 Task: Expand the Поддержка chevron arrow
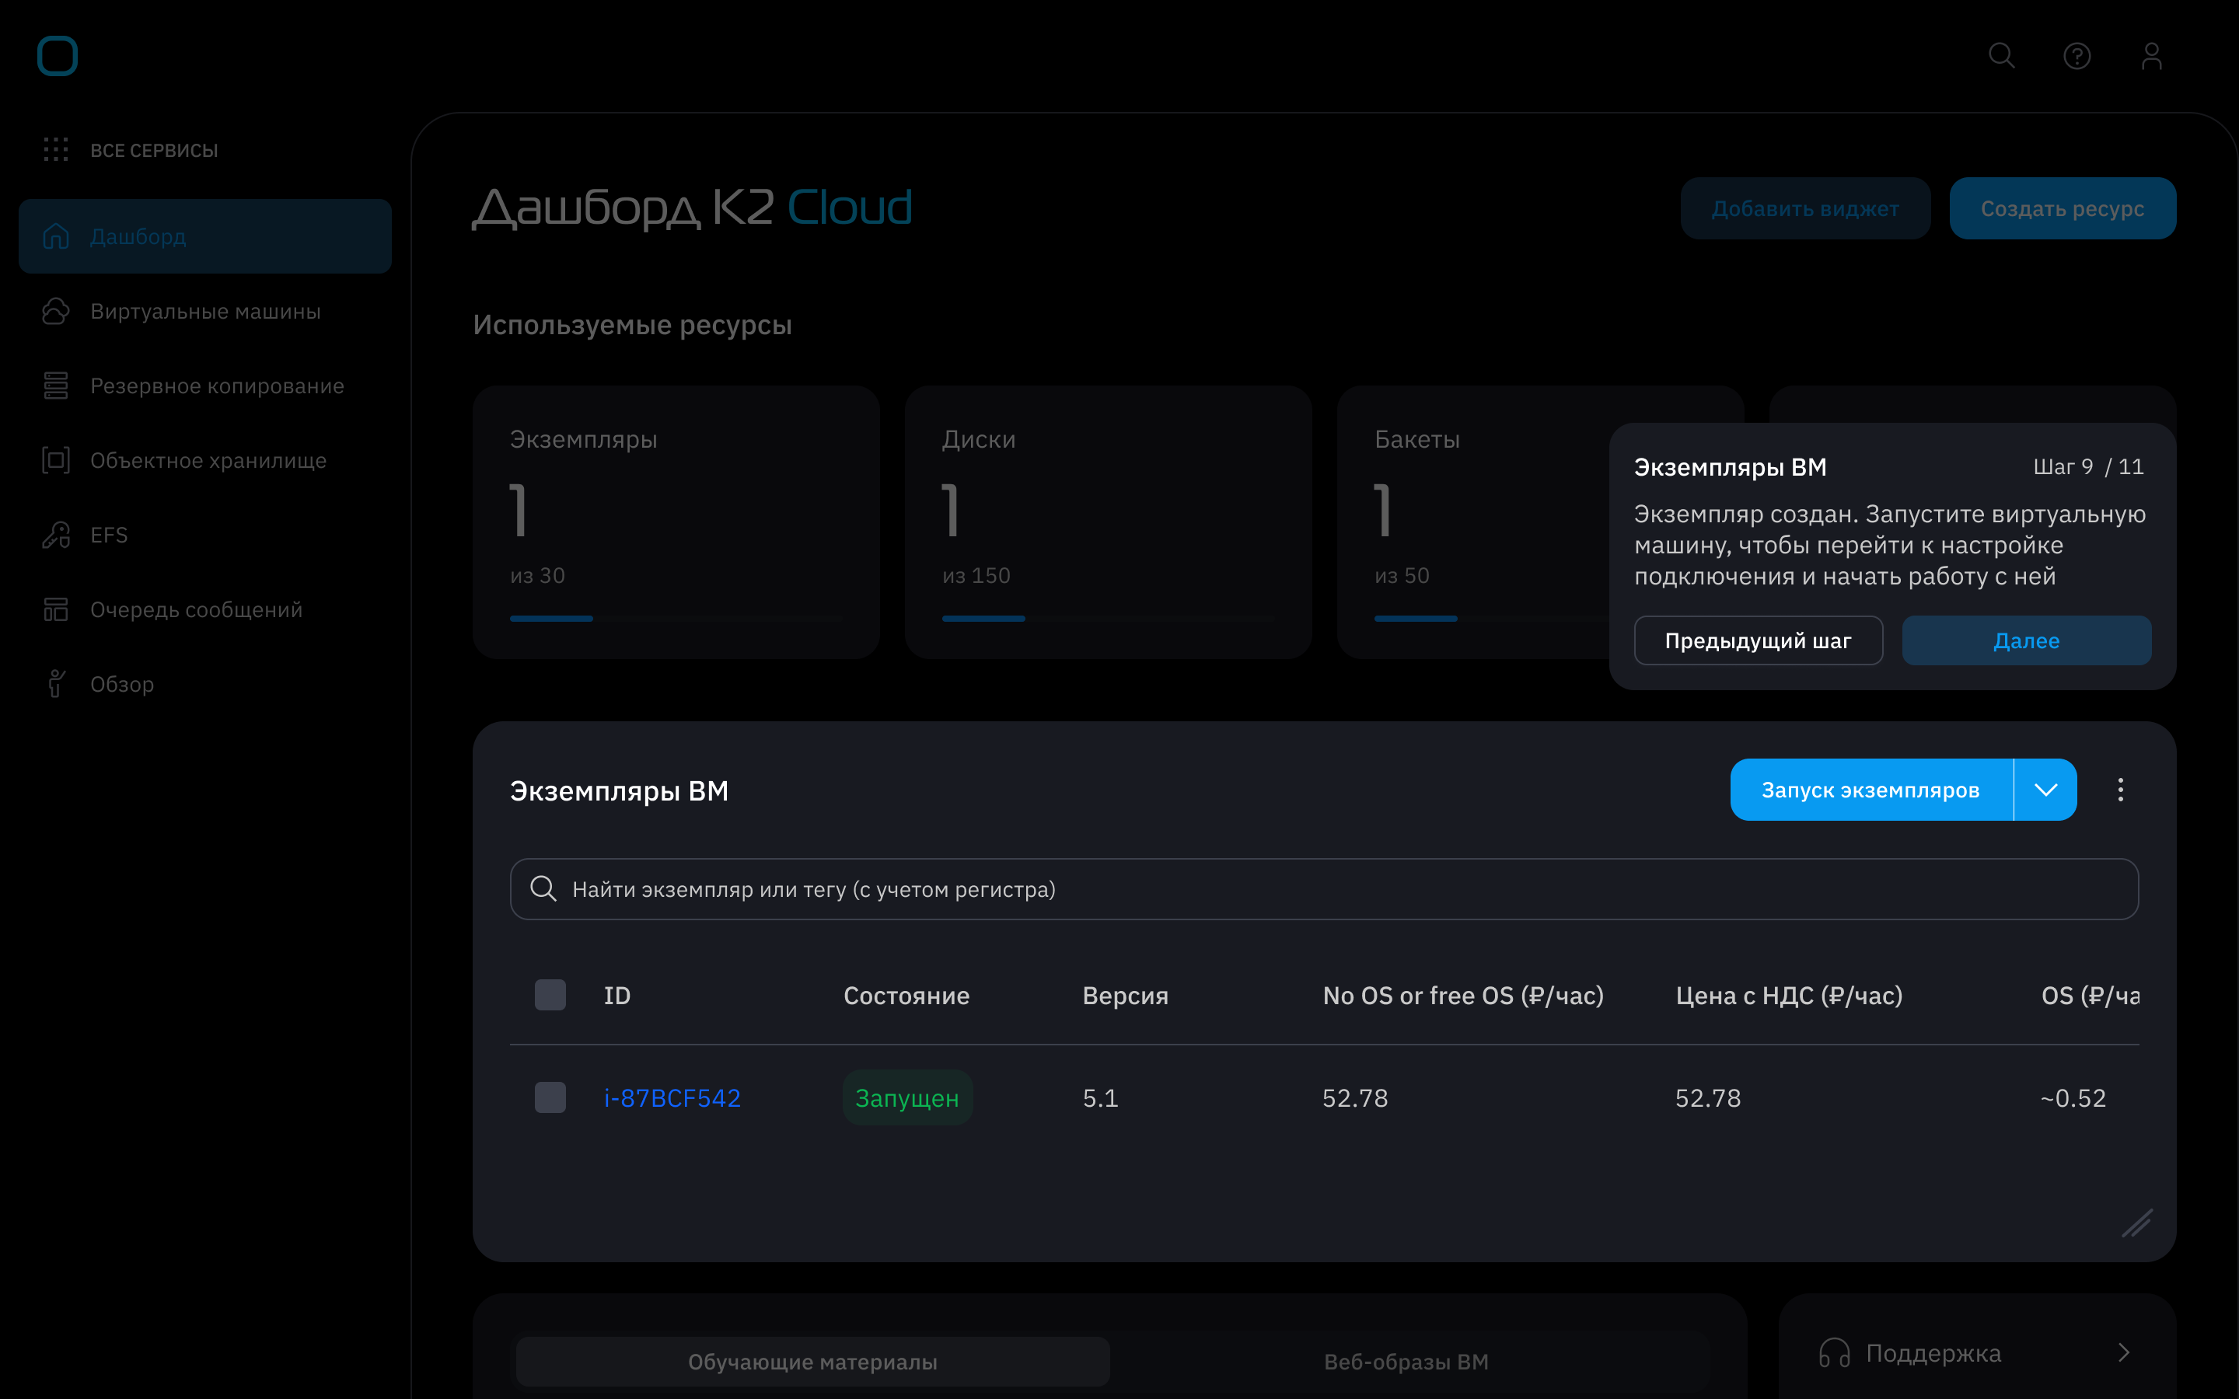[x=2124, y=1352]
